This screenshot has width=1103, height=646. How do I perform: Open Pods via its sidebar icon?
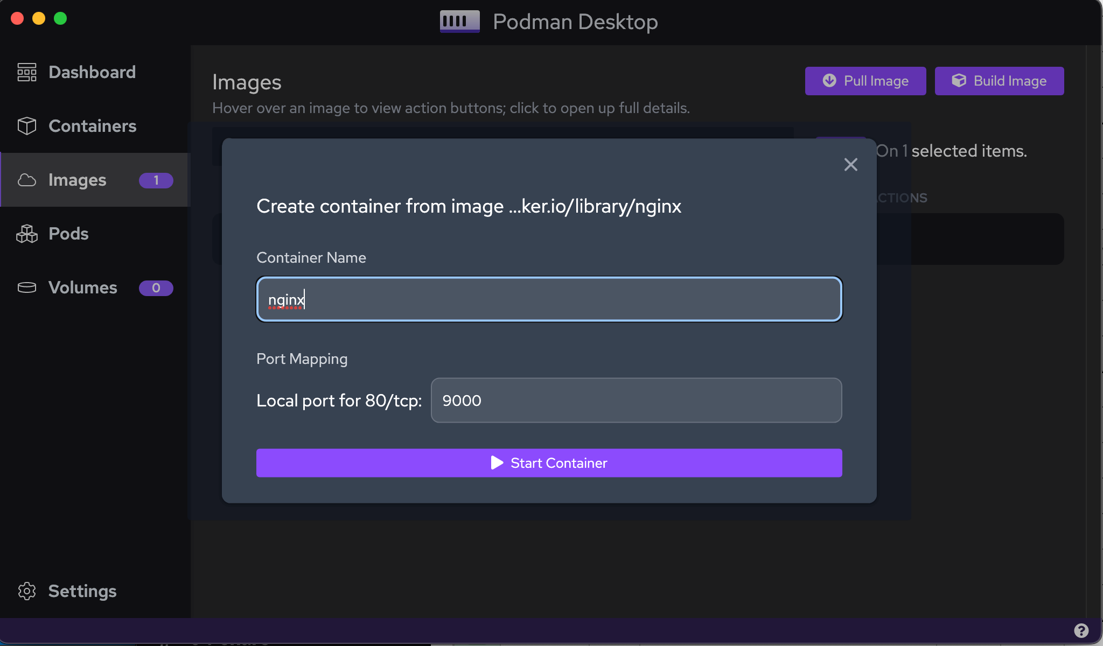(26, 234)
